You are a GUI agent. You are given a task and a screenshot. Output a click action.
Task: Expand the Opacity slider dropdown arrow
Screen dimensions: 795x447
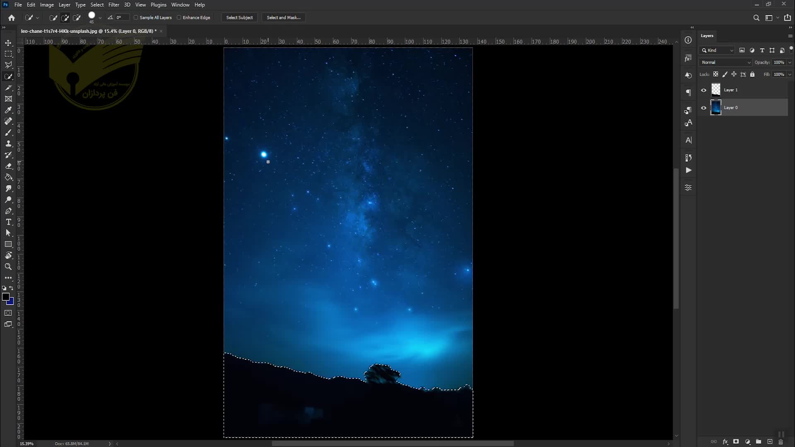tap(790, 62)
